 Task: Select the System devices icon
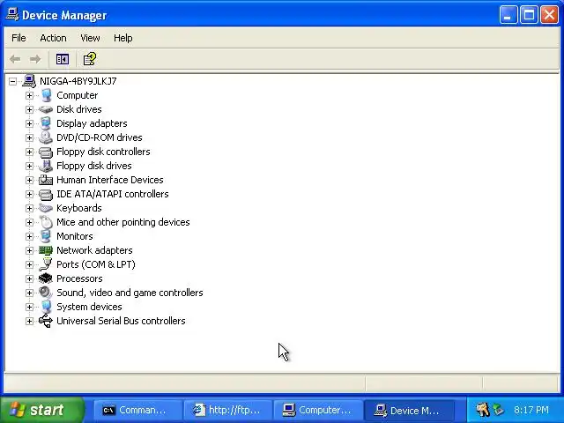(46, 307)
